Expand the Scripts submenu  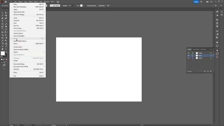[x=28, y=61]
